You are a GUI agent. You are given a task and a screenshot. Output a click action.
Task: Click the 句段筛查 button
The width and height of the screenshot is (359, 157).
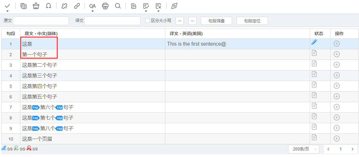(x=216, y=21)
